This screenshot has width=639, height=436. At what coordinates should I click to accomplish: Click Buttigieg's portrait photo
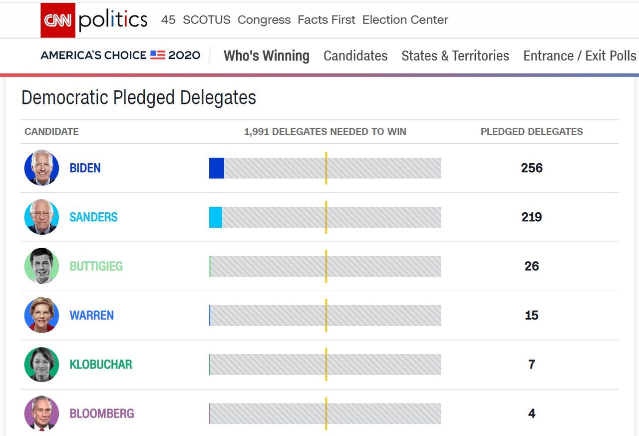pos(42,266)
